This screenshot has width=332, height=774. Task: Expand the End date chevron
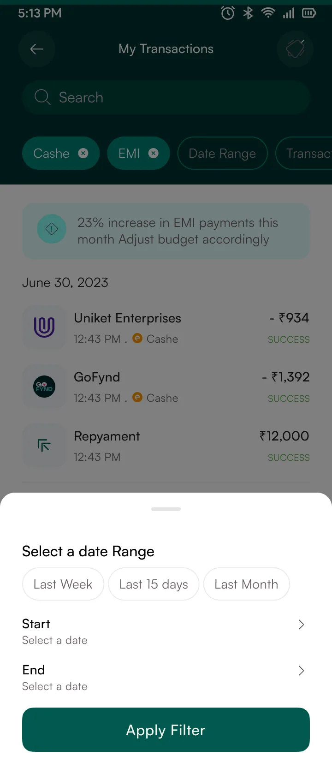coord(301,671)
